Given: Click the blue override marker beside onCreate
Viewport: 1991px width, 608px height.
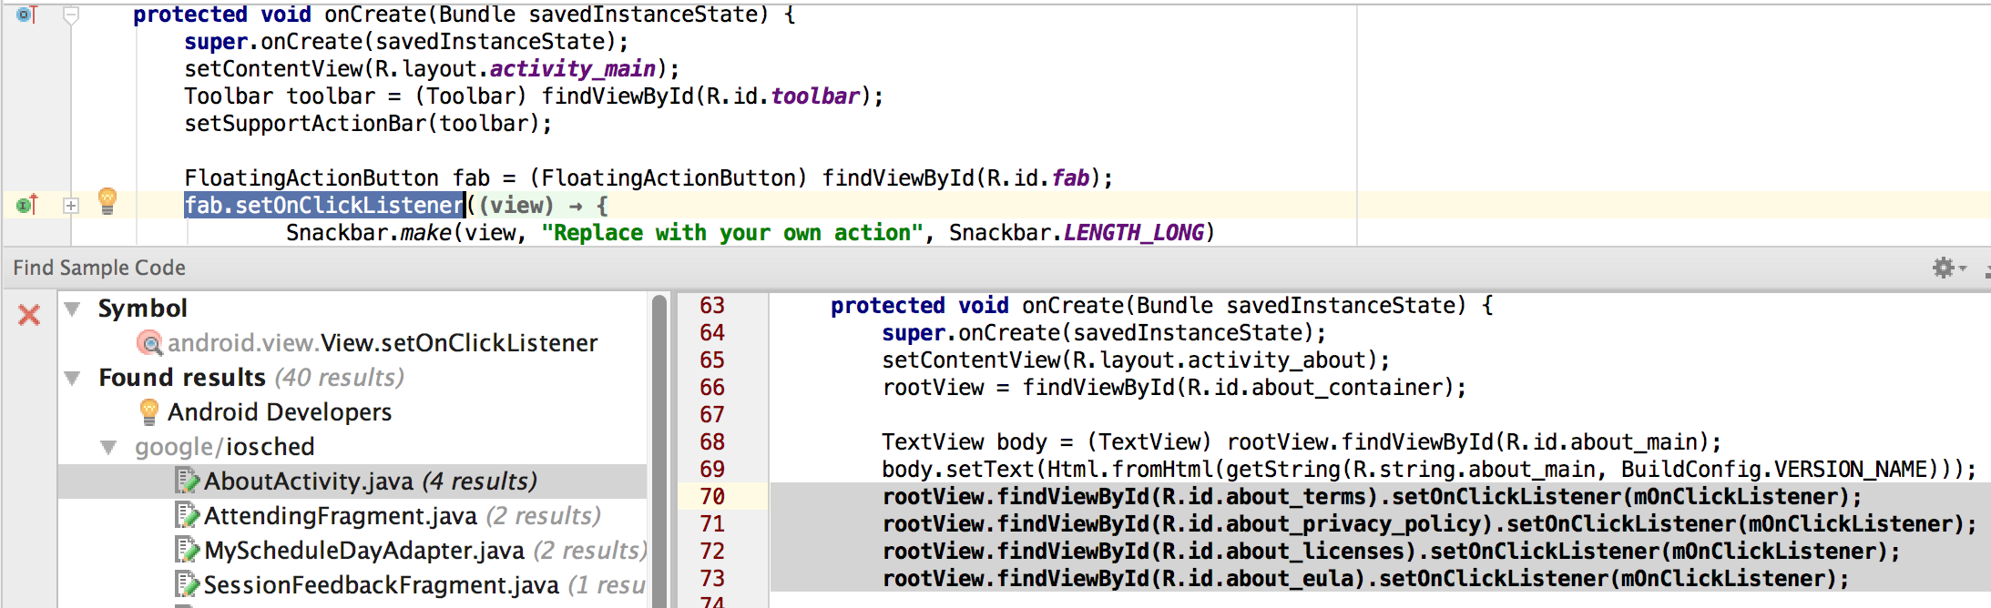Looking at the screenshot, I should [26, 15].
